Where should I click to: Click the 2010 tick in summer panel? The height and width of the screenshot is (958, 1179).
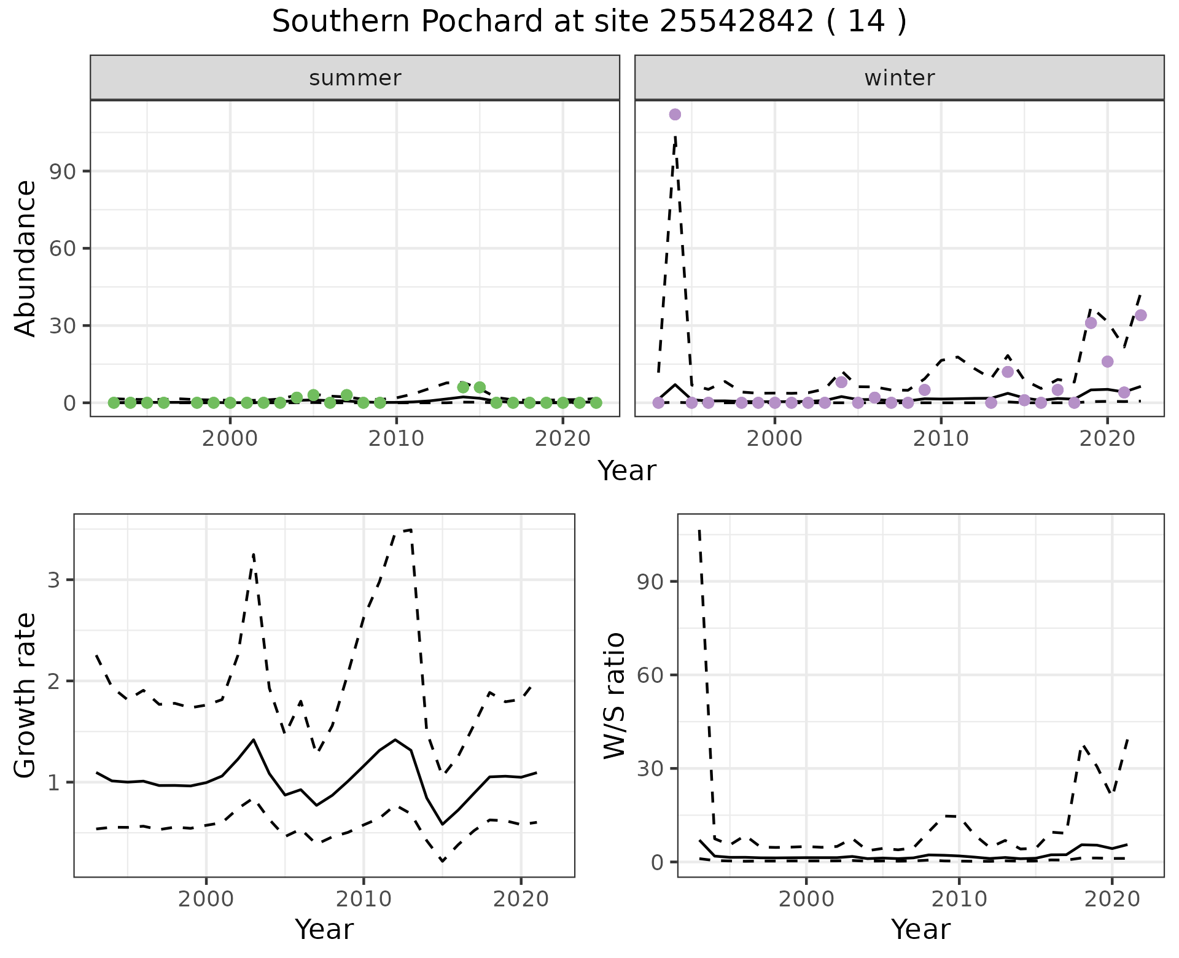point(396,438)
